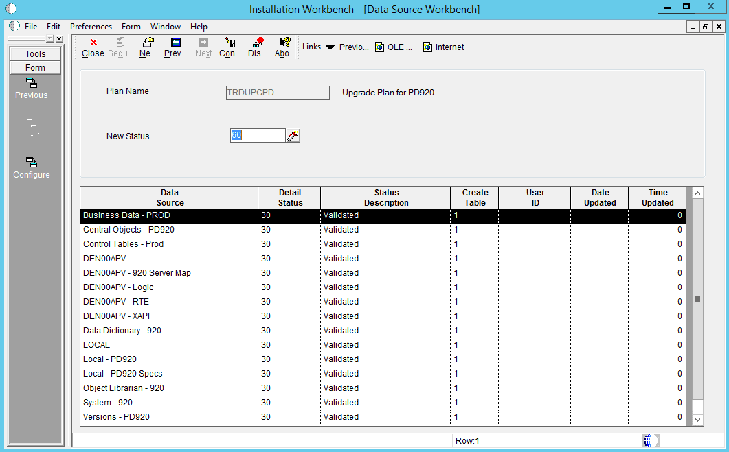Click in the New Status input field
The width and height of the screenshot is (729, 452).
(x=258, y=136)
